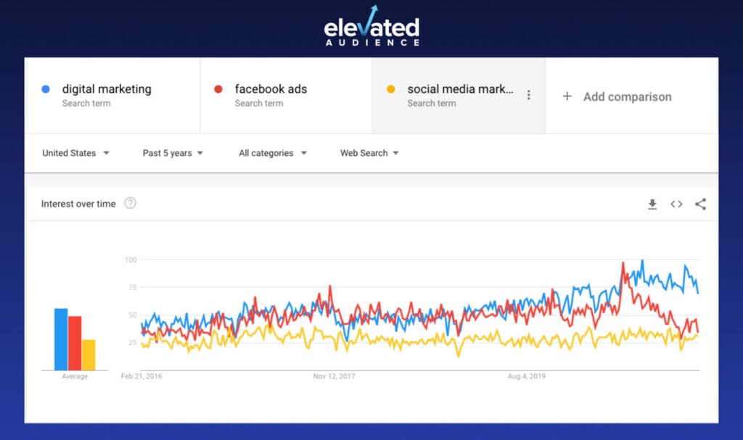Click yellow dot for social media marketing
The image size is (743, 440).
click(x=391, y=89)
